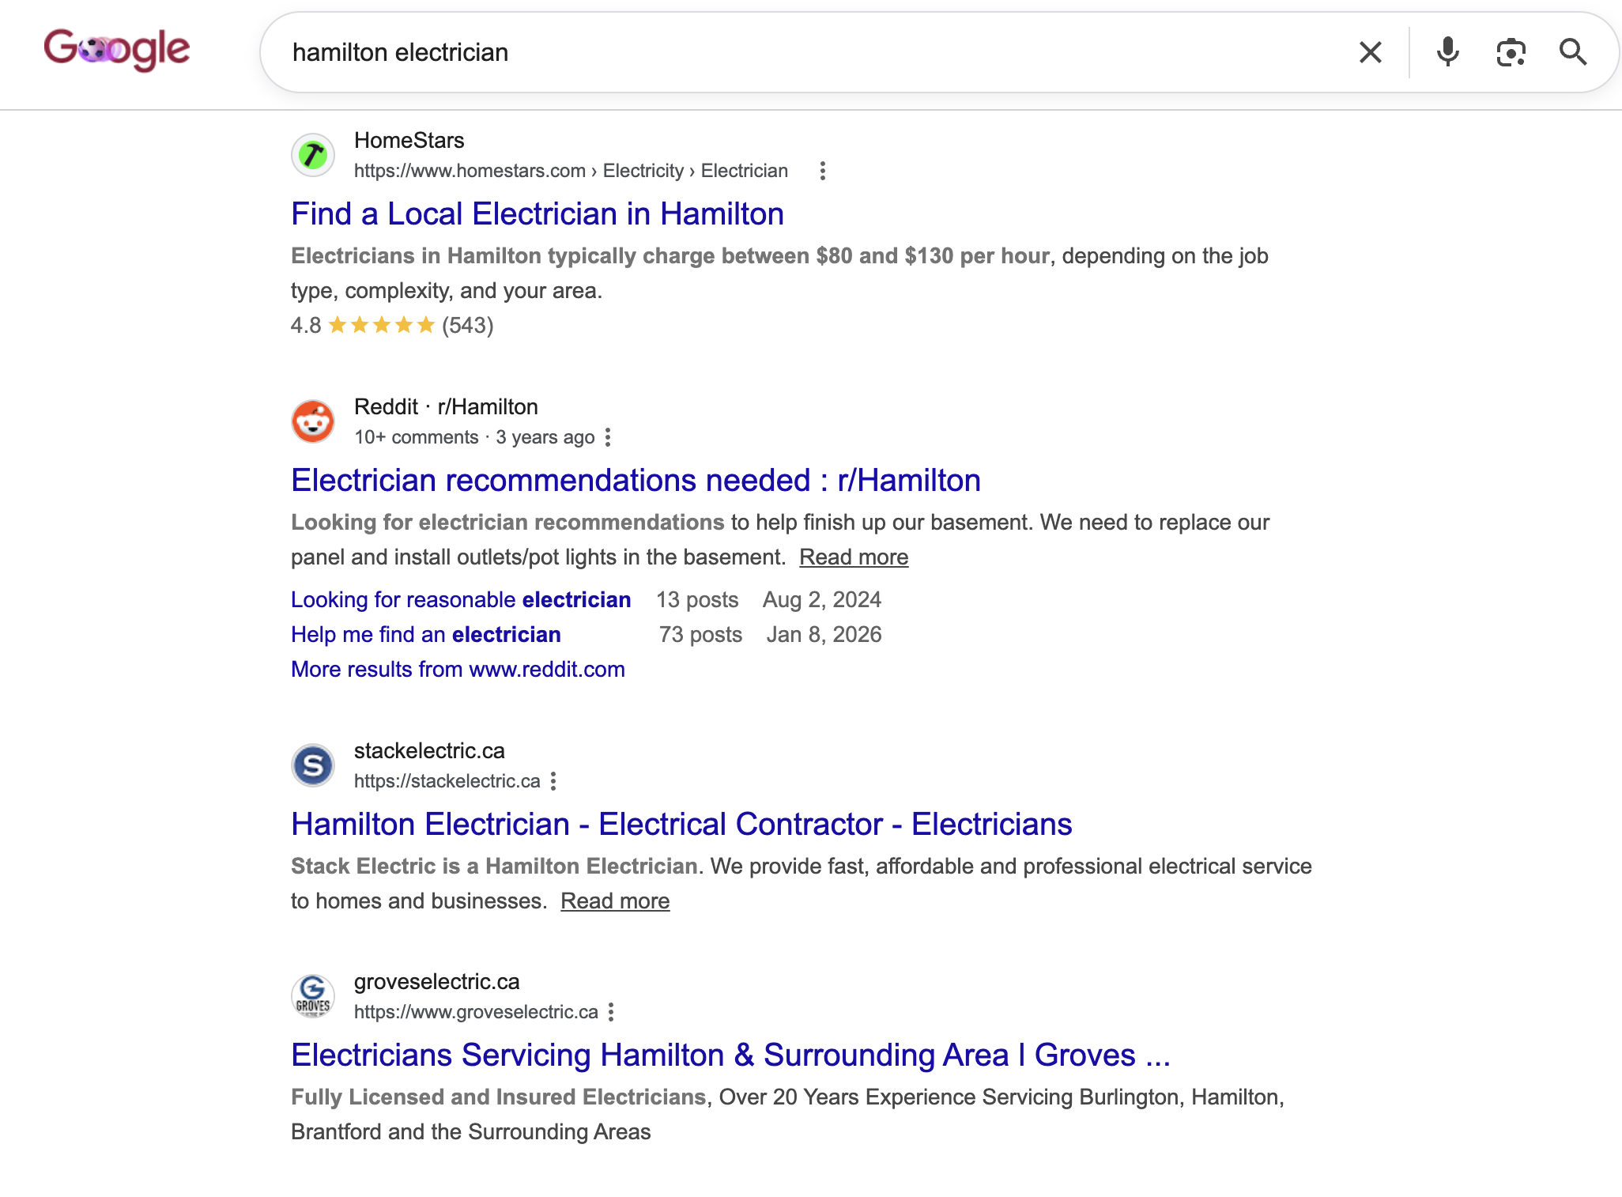Open three-dot menu next to groveselectric.ca URL
1622x1197 pixels.
(611, 1012)
